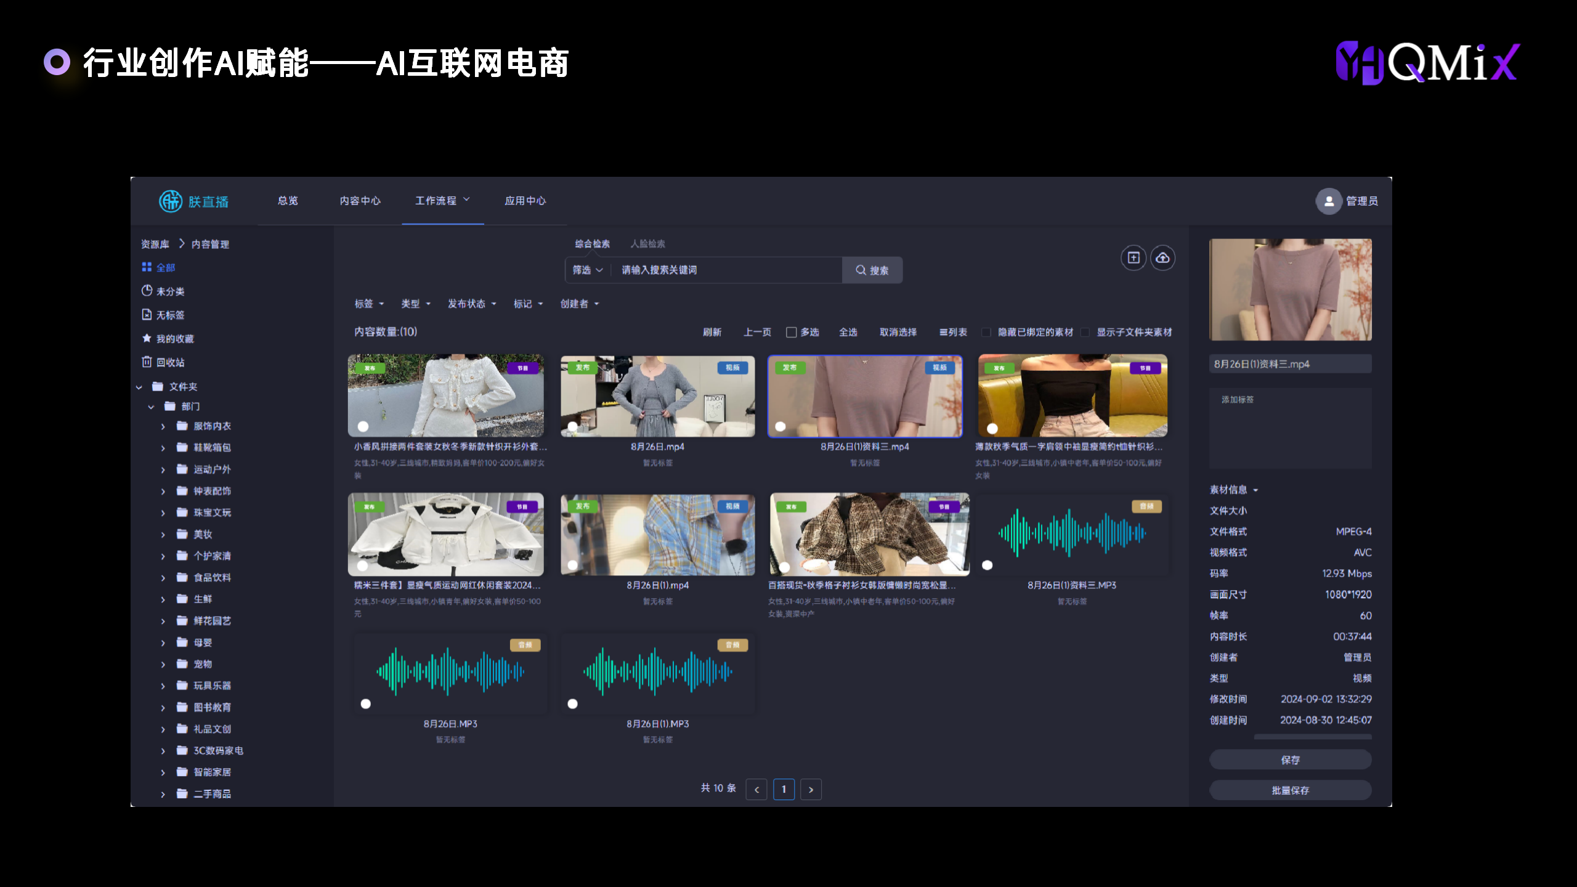Click the 批量保存 button
The width and height of the screenshot is (1577, 887).
click(x=1290, y=790)
